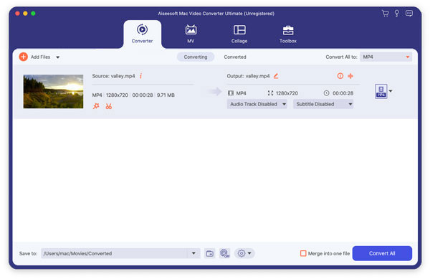Click the orange plus icon beside output info
430x279 pixels.
point(350,76)
